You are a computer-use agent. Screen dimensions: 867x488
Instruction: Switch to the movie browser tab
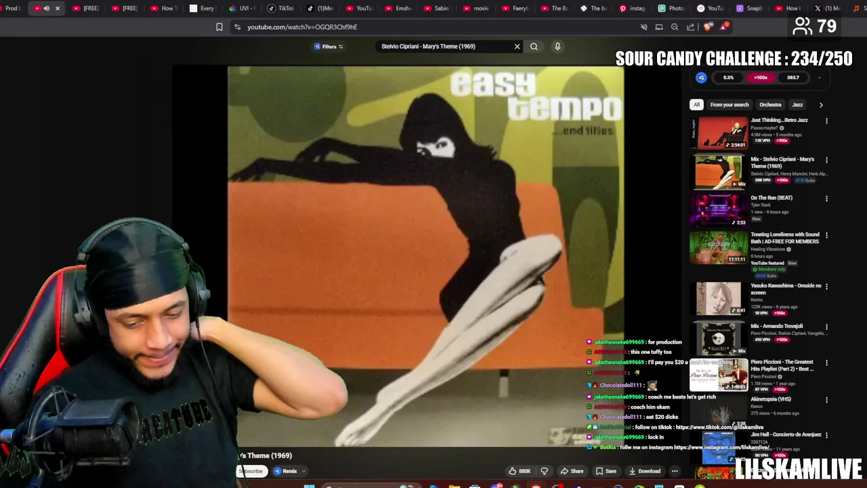(x=475, y=8)
